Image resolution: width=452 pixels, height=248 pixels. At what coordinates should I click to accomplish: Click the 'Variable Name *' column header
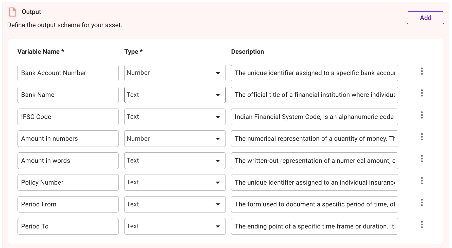[41, 52]
